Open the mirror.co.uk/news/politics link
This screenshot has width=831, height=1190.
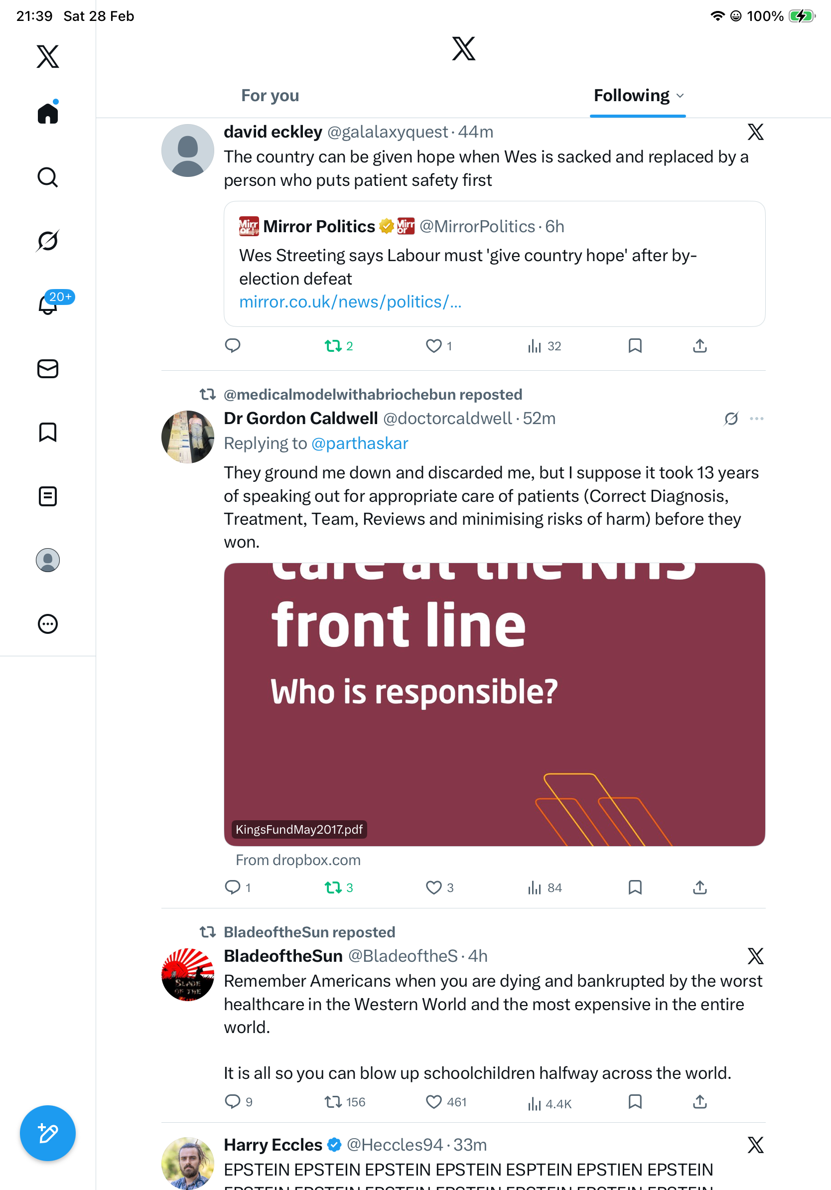click(350, 301)
